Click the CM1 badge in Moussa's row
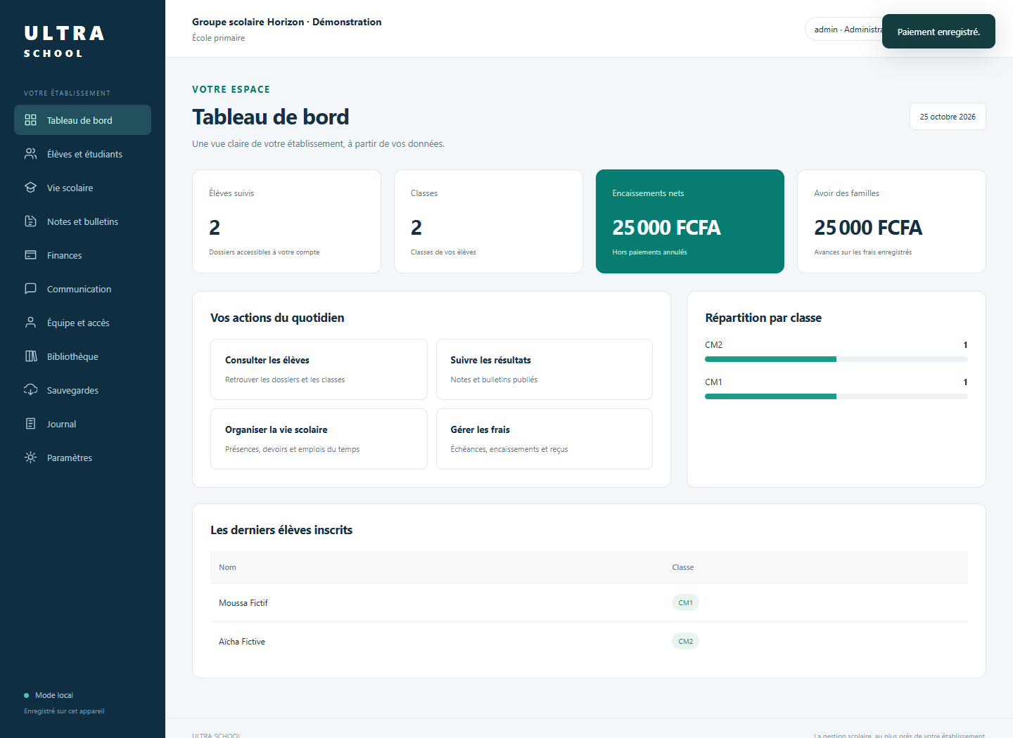The height and width of the screenshot is (738, 1013). coord(685,602)
